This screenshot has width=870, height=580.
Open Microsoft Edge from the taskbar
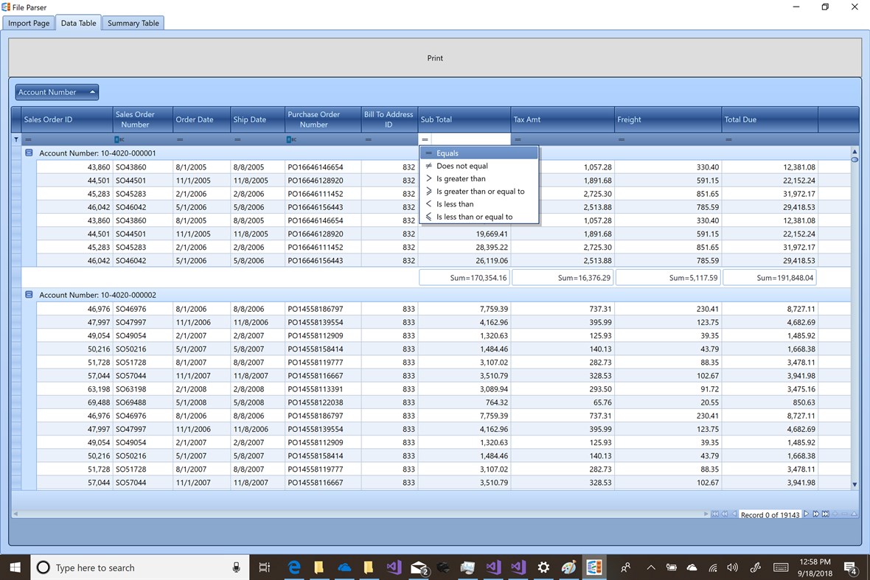[294, 567]
